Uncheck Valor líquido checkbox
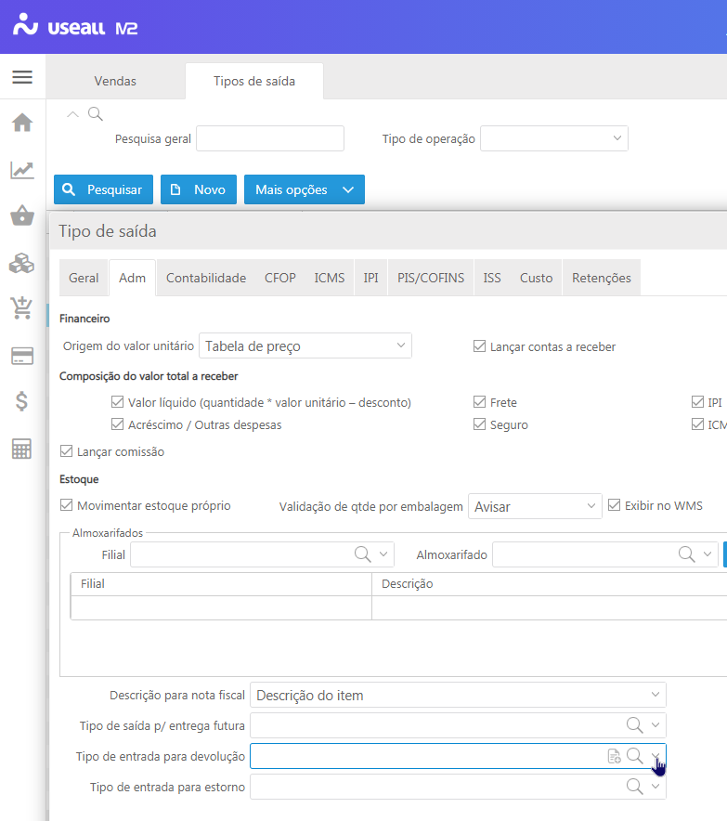The image size is (727, 821). (x=117, y=402)
